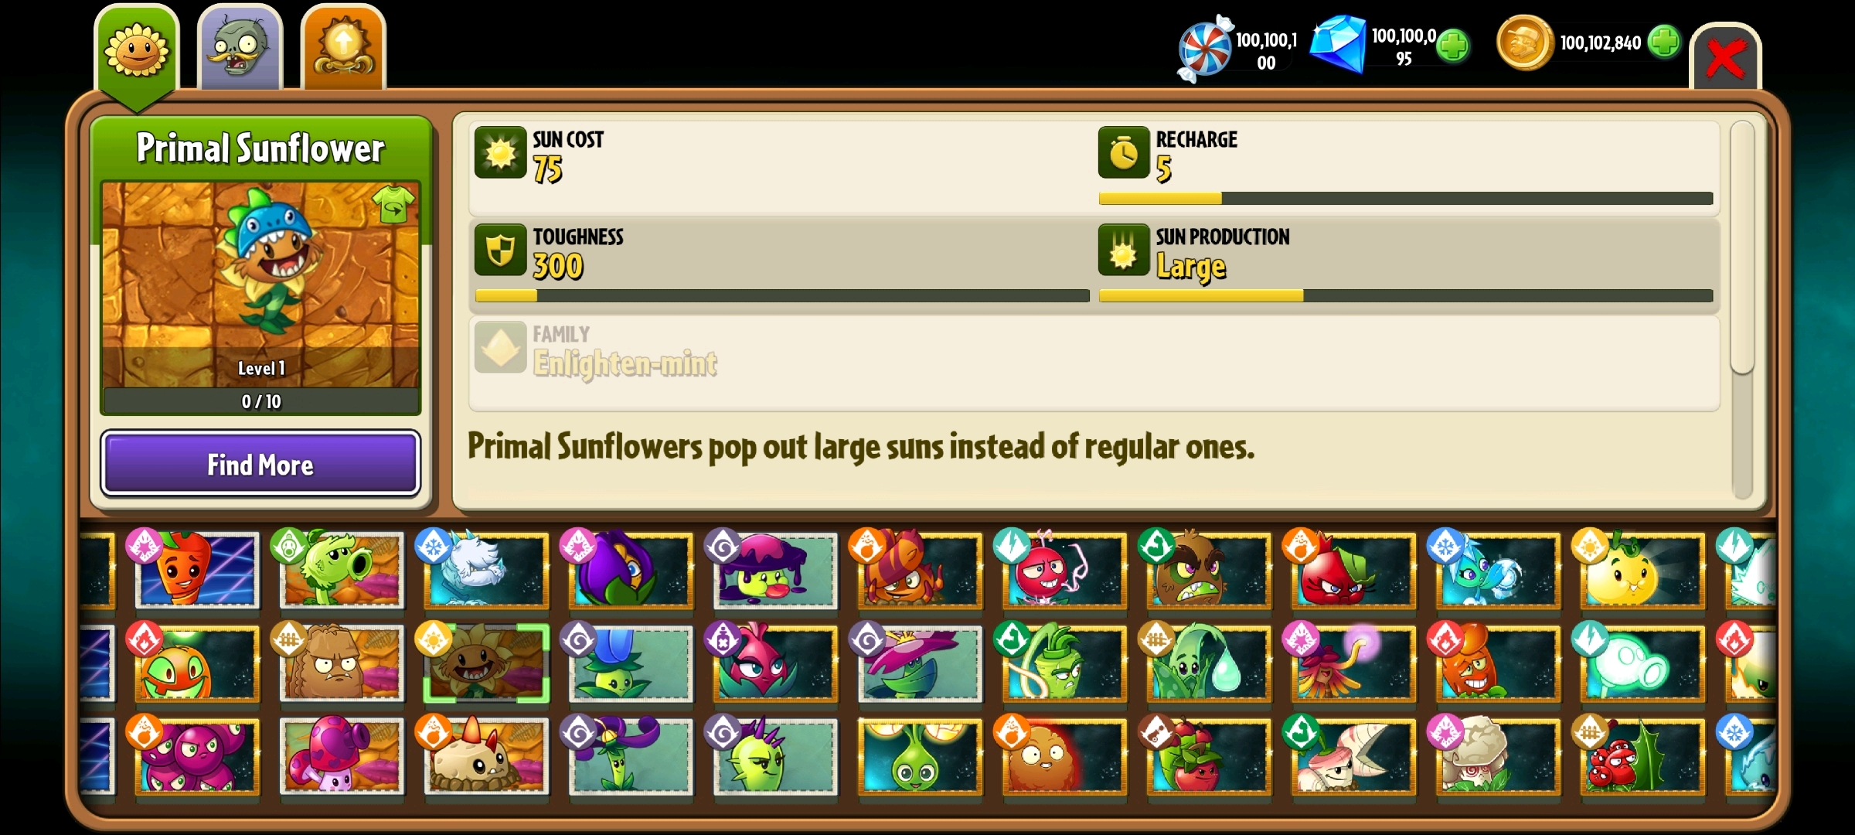
Task: Open the costume shirt icon on Primal Sunflower
Action: tap(394, 204)
